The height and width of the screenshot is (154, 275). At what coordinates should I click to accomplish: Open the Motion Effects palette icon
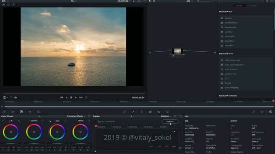pos(39,112)
